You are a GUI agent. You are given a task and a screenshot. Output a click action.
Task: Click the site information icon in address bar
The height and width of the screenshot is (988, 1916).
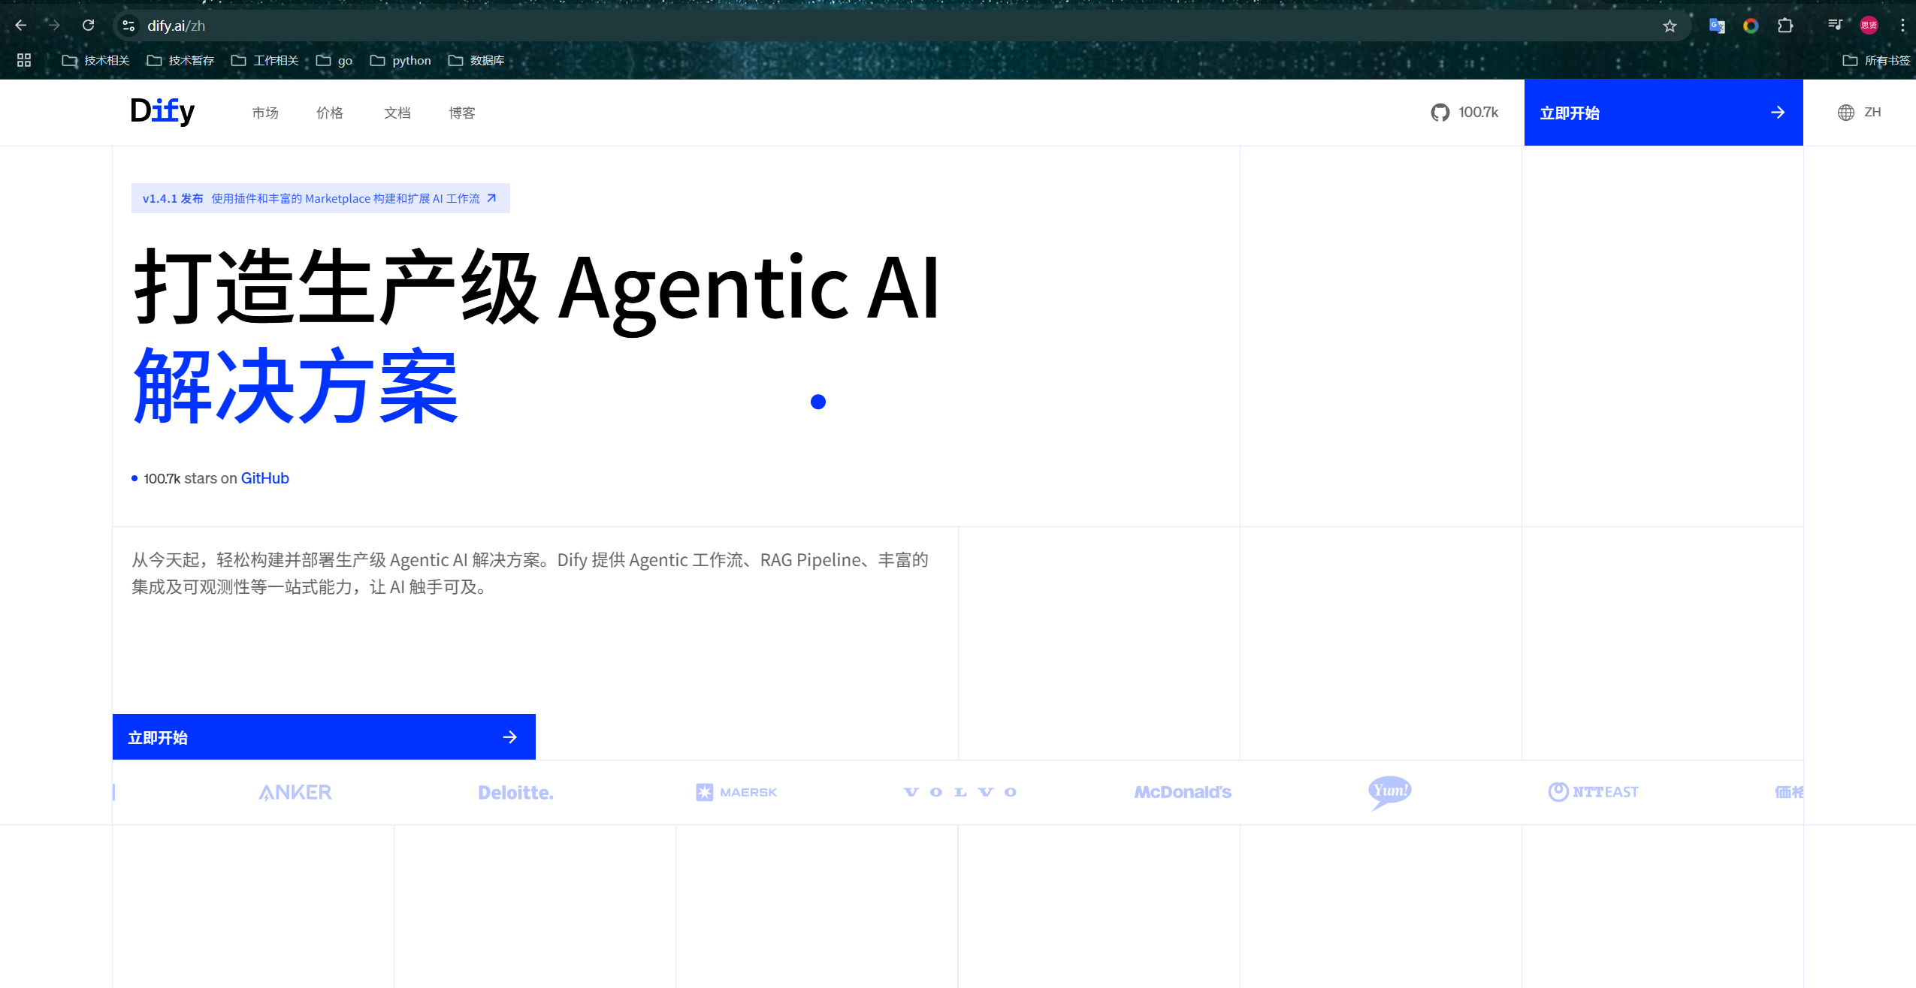coord(128,26)
